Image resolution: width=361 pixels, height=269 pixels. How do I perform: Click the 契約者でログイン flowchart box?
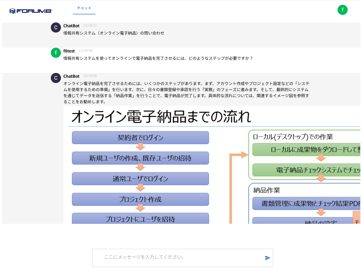140,138
